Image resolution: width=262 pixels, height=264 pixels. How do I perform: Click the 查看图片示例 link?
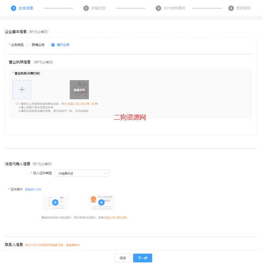[33, 189]
